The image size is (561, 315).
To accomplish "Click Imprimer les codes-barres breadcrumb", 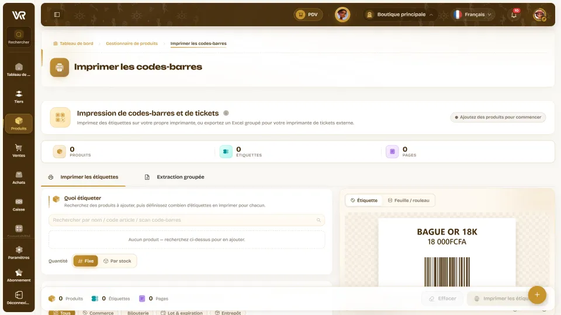I will [x=198, y=44].
